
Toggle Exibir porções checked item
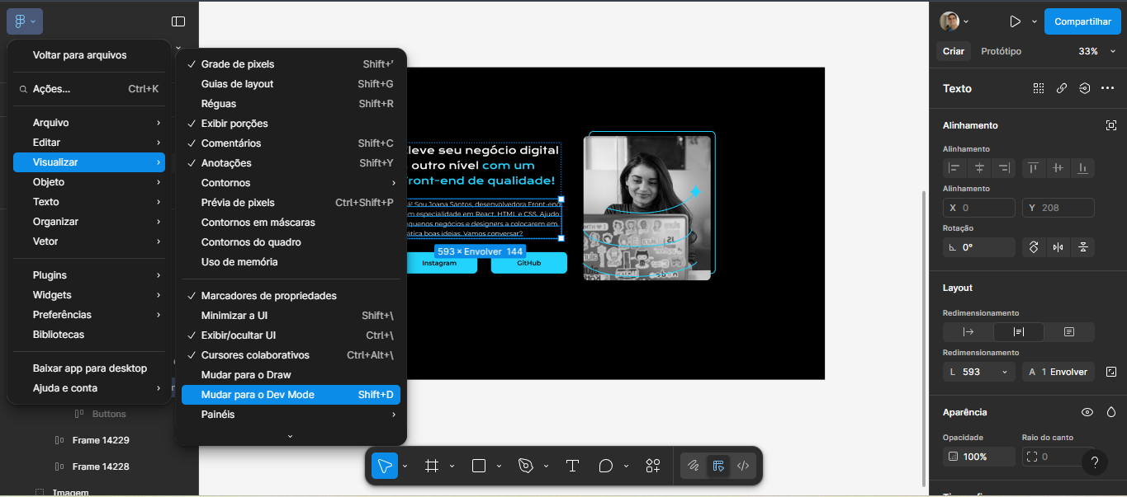(291, 124)
